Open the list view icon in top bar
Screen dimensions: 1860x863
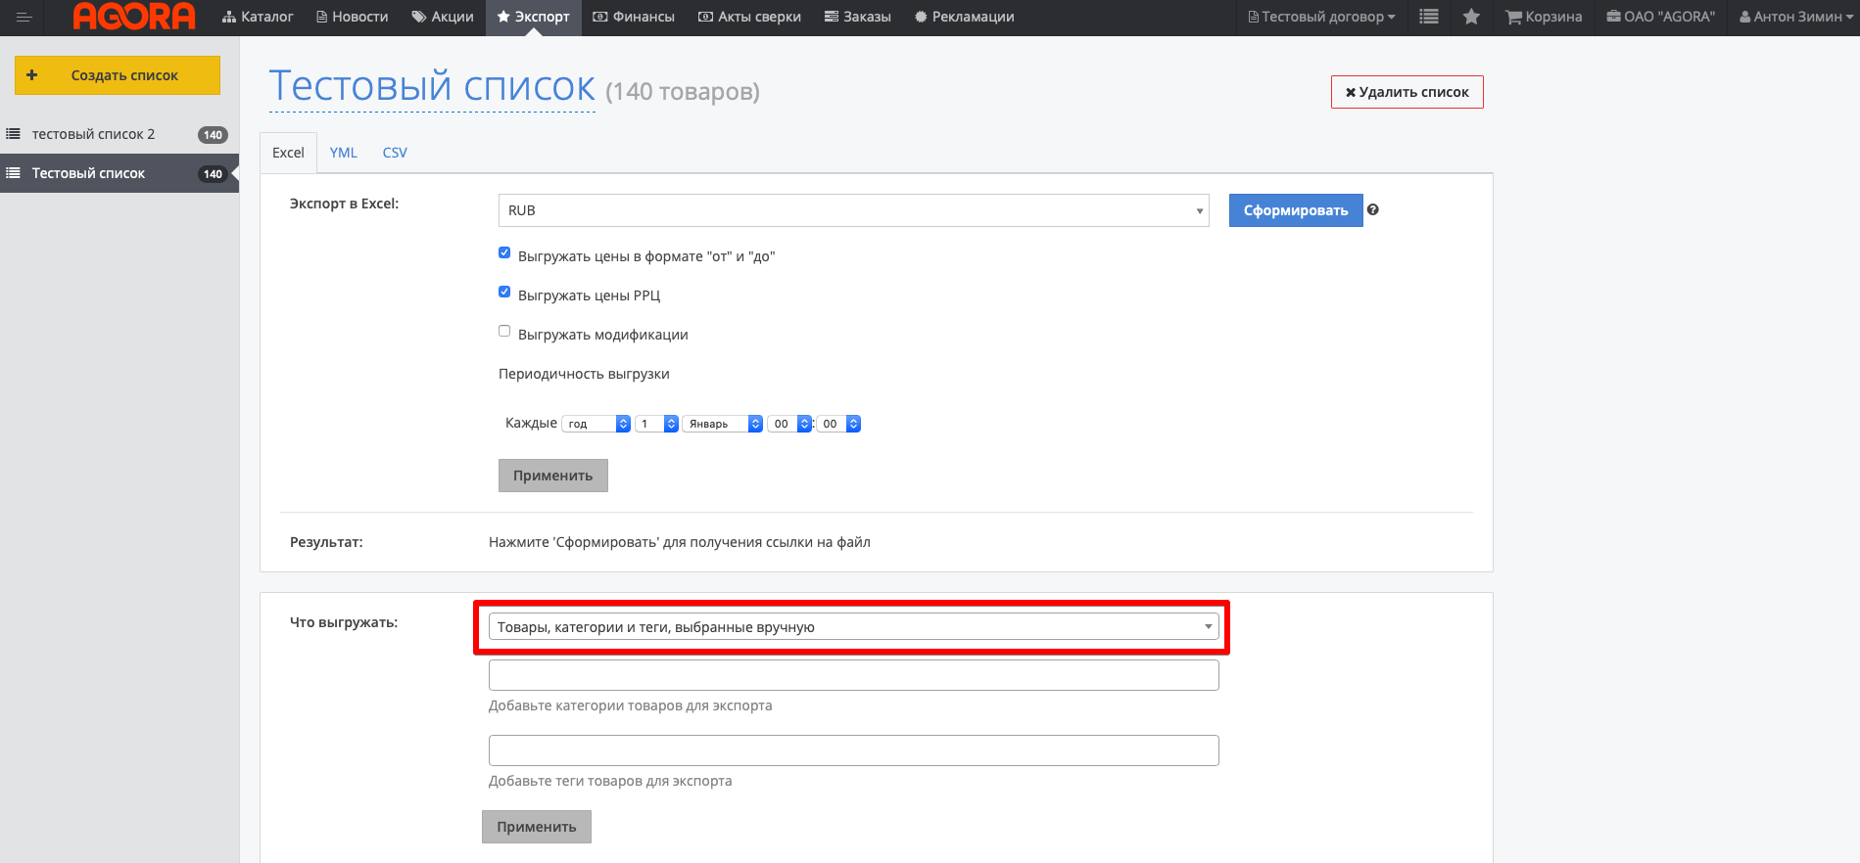[1429, 17]
